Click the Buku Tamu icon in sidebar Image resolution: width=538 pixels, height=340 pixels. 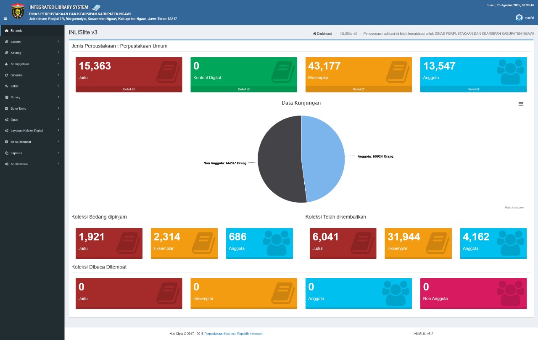click(6, 108)
